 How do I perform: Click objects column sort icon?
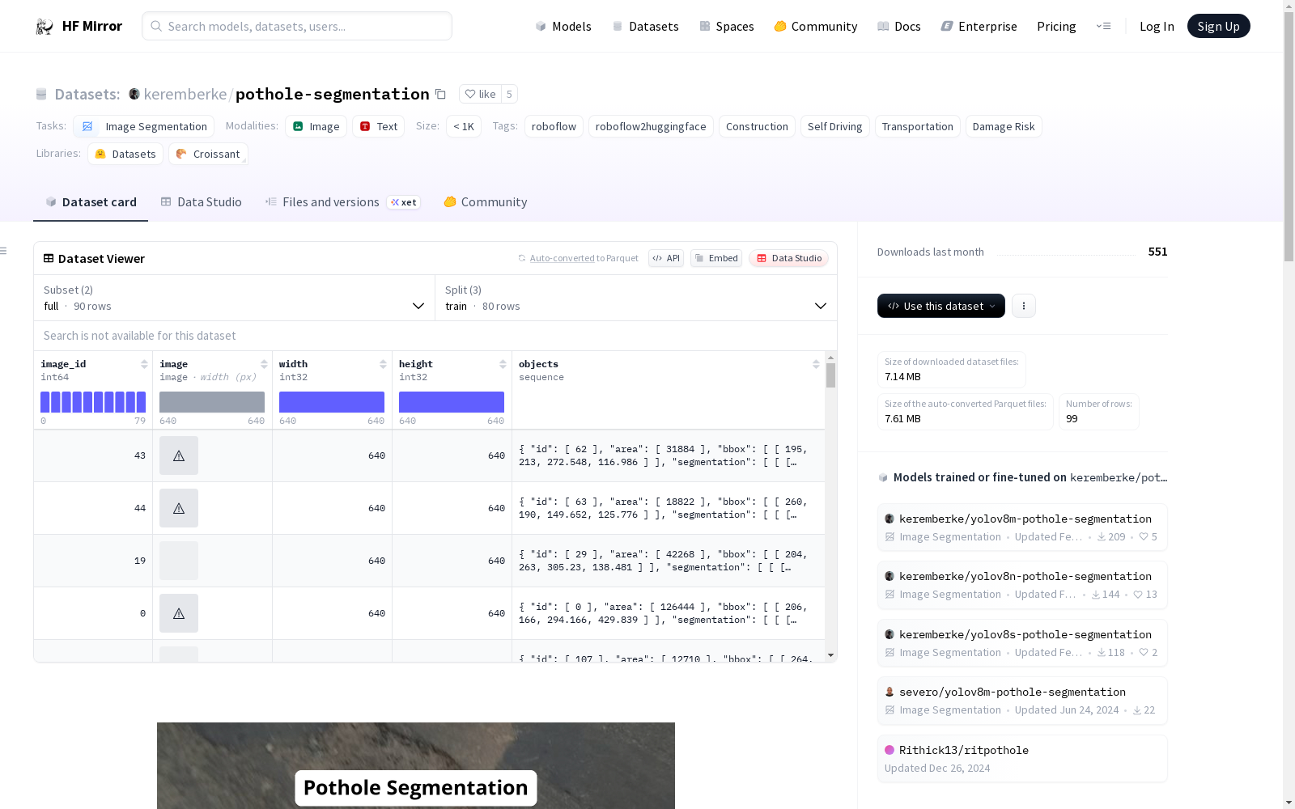pyautogui.click(x=816, y=364)
